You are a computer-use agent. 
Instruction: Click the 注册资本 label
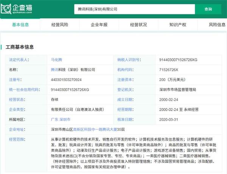125,79
